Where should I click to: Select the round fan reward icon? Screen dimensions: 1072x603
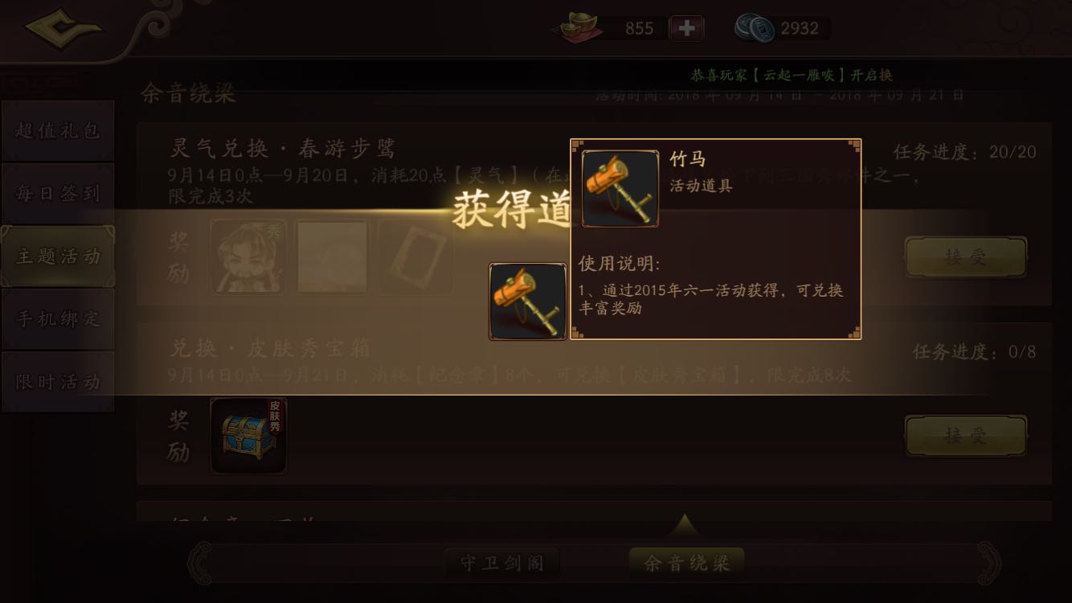[332, 257]
